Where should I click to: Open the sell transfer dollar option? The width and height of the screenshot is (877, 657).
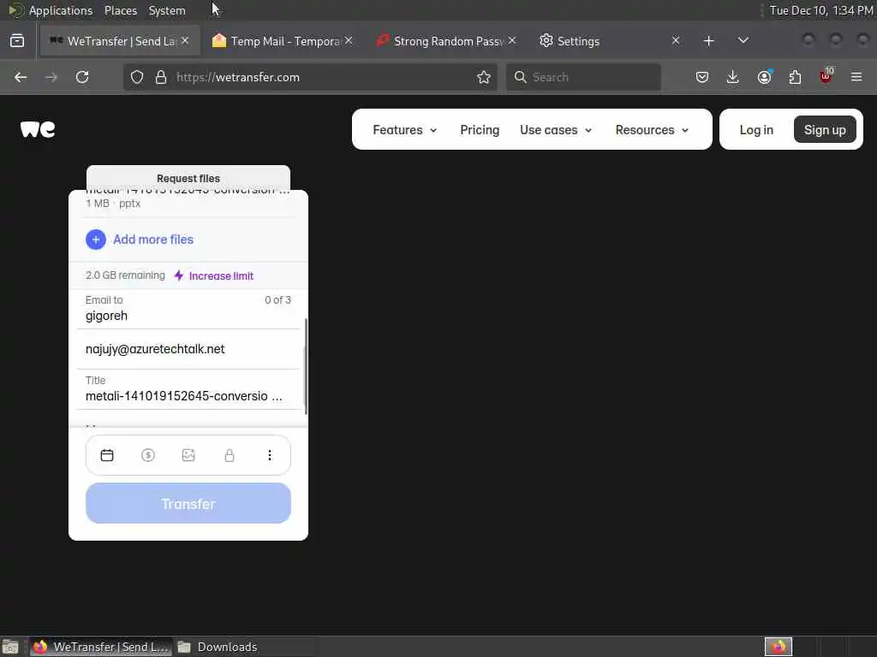147,455
